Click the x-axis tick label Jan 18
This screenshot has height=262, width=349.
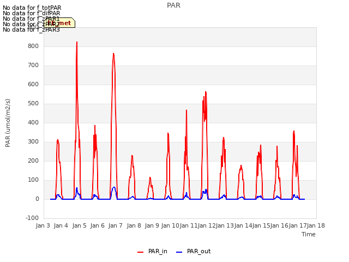pyautogui.click(x=316, y=225)
